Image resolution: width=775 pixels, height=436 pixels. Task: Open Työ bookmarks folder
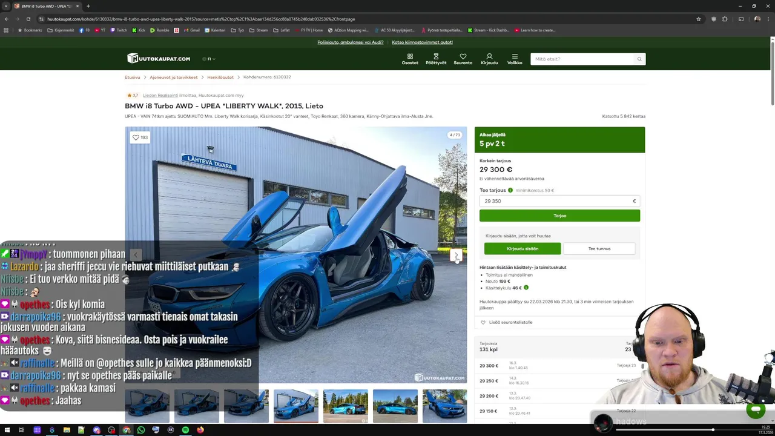pyautogui.click(x=238, y=30)
